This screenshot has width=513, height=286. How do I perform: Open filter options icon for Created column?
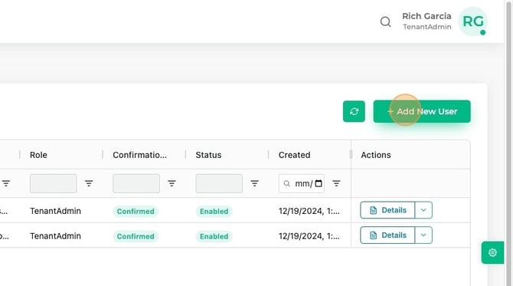336,183
